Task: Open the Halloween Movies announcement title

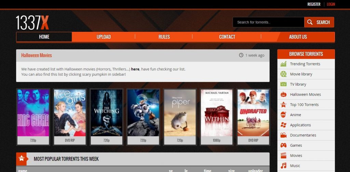Action: (36, 55)
